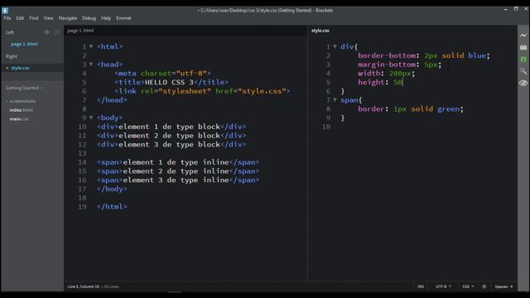
Task: Open the Emmet menu
Action: click(123, 18)
